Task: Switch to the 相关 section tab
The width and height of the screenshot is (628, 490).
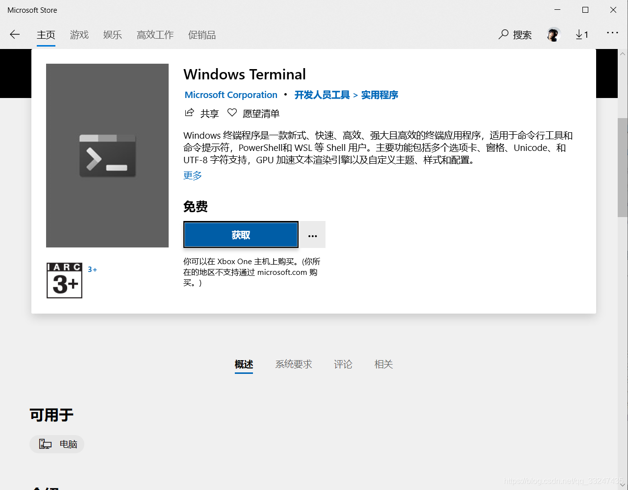Action: point(384,365)
